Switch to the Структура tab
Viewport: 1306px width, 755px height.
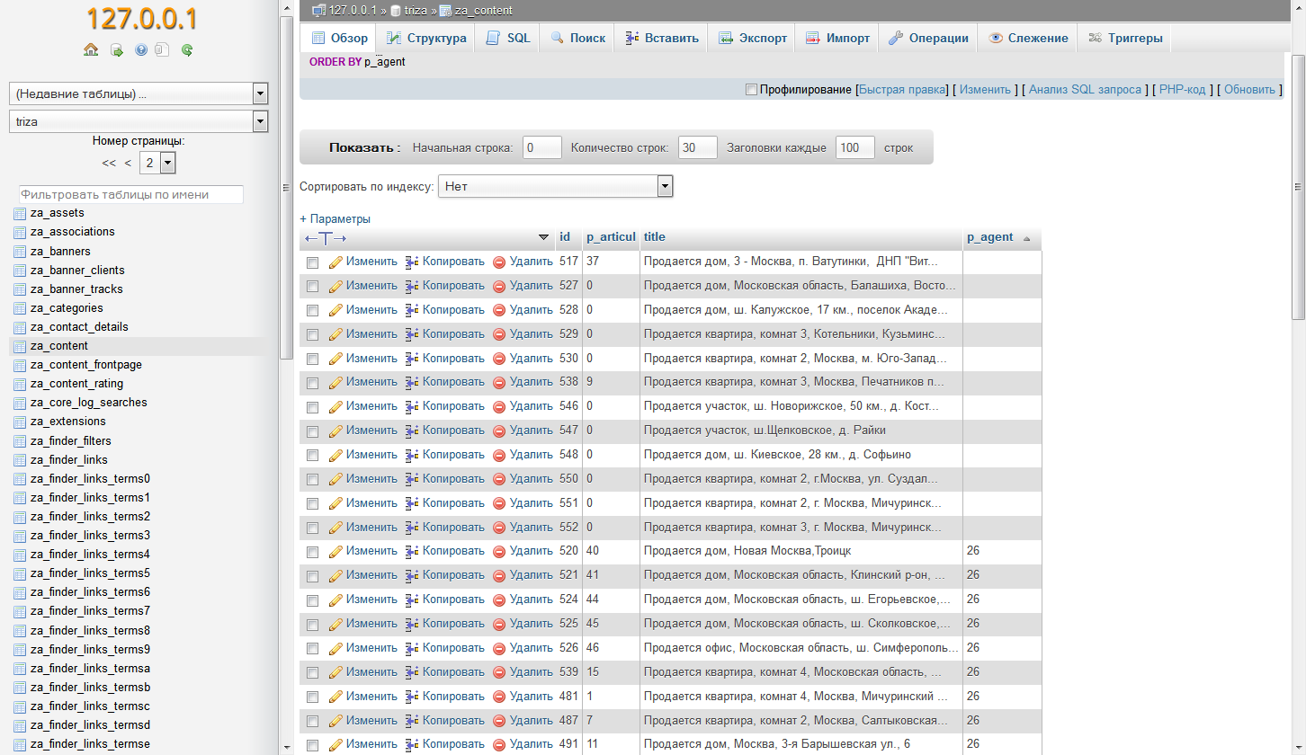click(x=426, y=38)
